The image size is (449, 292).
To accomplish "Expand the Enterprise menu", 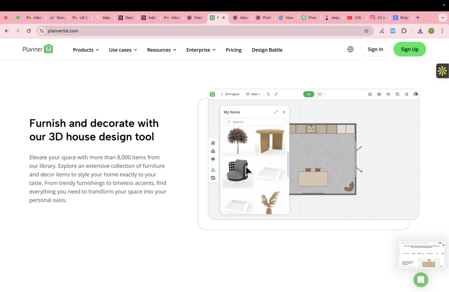I will [x=201, y=50].
